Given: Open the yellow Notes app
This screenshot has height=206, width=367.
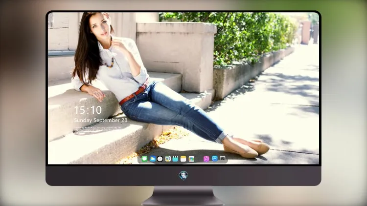Looking at the screenshot, I should (183, 159).
